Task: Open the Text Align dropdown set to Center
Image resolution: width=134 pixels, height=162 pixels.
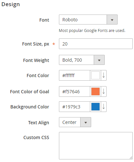Action: (x=75, y=122)
